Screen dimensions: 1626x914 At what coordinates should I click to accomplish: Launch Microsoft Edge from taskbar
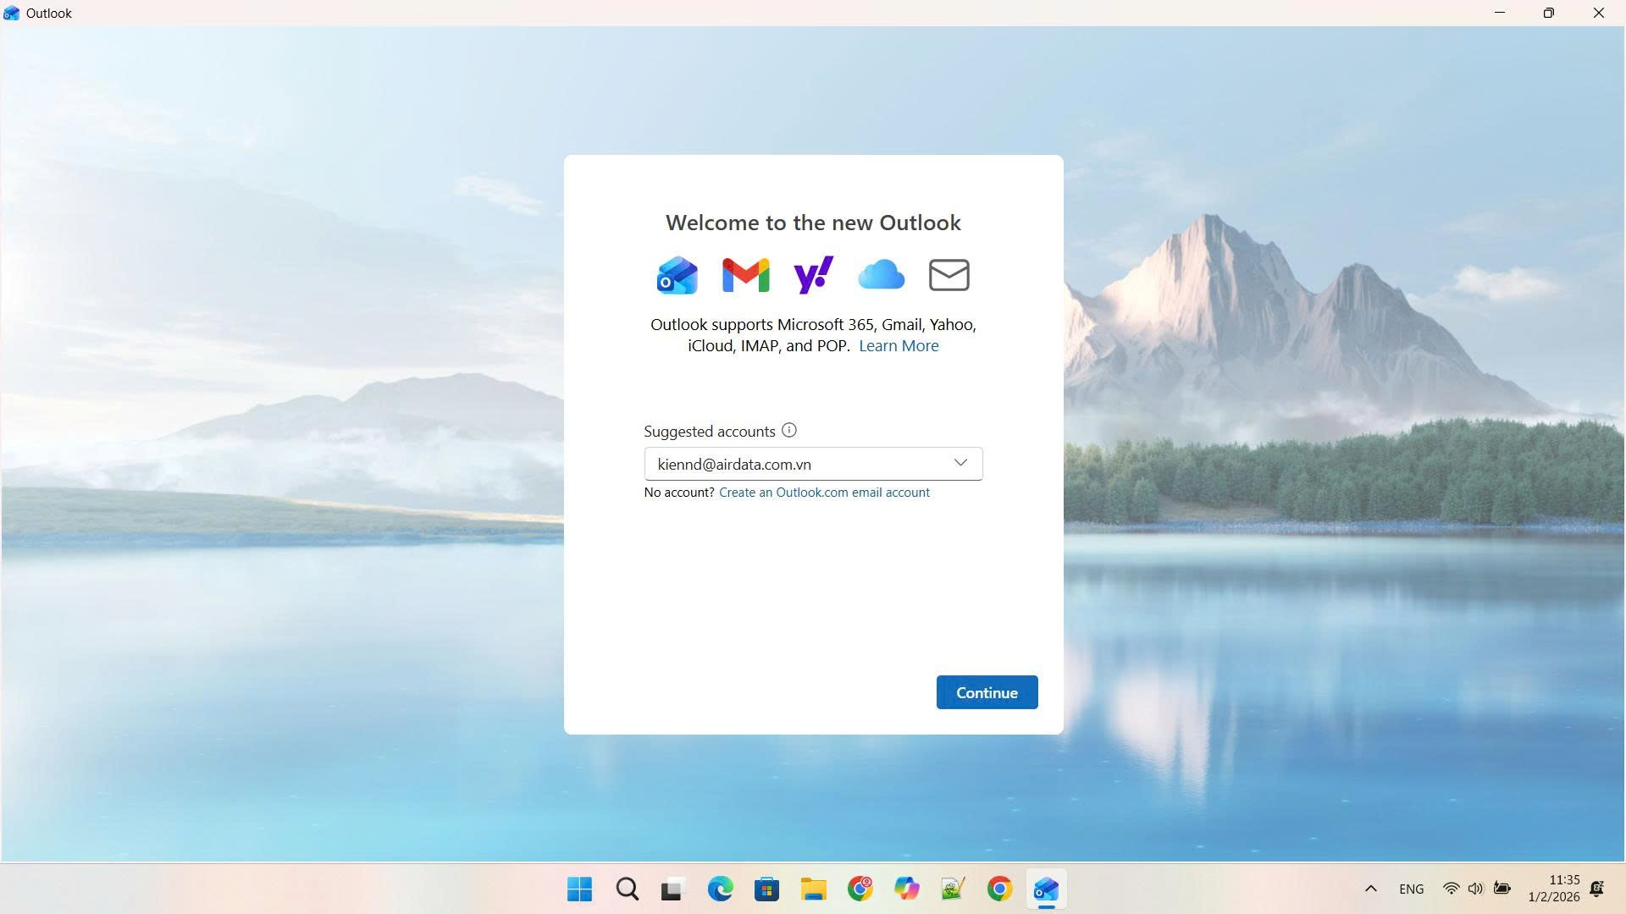[720, 889]
